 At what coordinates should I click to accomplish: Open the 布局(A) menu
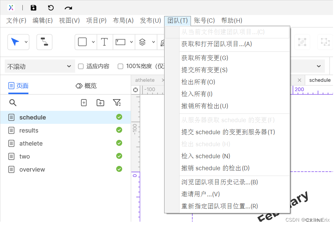pos(123,21)
